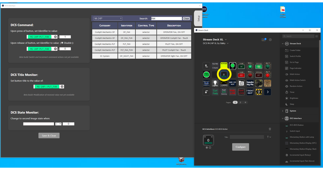
Task: Switch to page 2
Action: coord(240,102)
